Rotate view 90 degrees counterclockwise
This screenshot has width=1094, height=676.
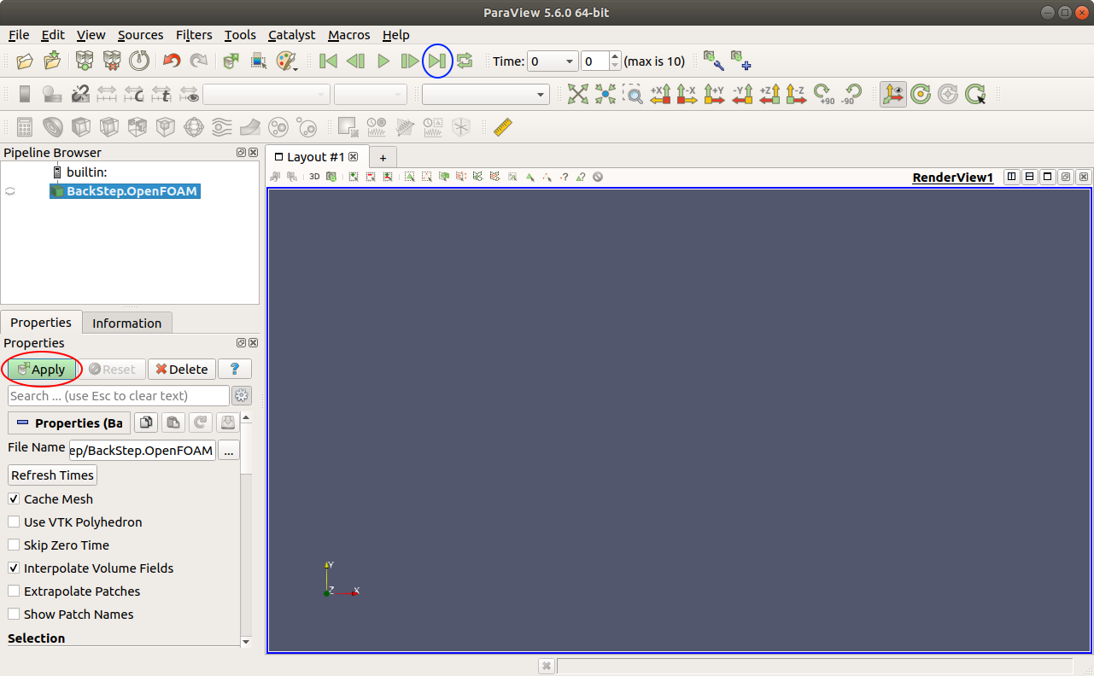pos(851,94)
